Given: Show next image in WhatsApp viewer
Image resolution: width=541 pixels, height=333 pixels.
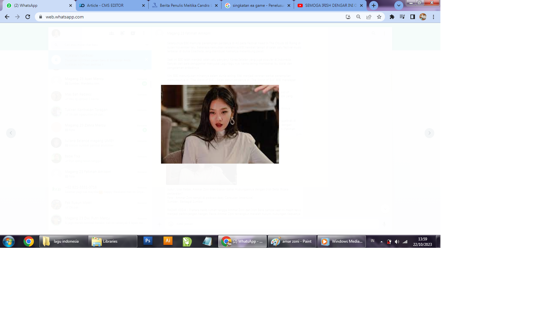Looking at the screenshot, I should (429, 133).
